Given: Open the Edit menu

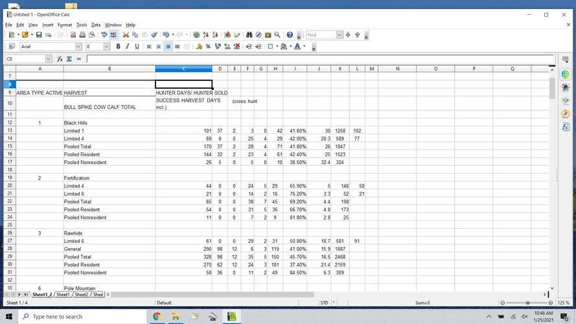Looking at the screenshot, I should (20, 25).
